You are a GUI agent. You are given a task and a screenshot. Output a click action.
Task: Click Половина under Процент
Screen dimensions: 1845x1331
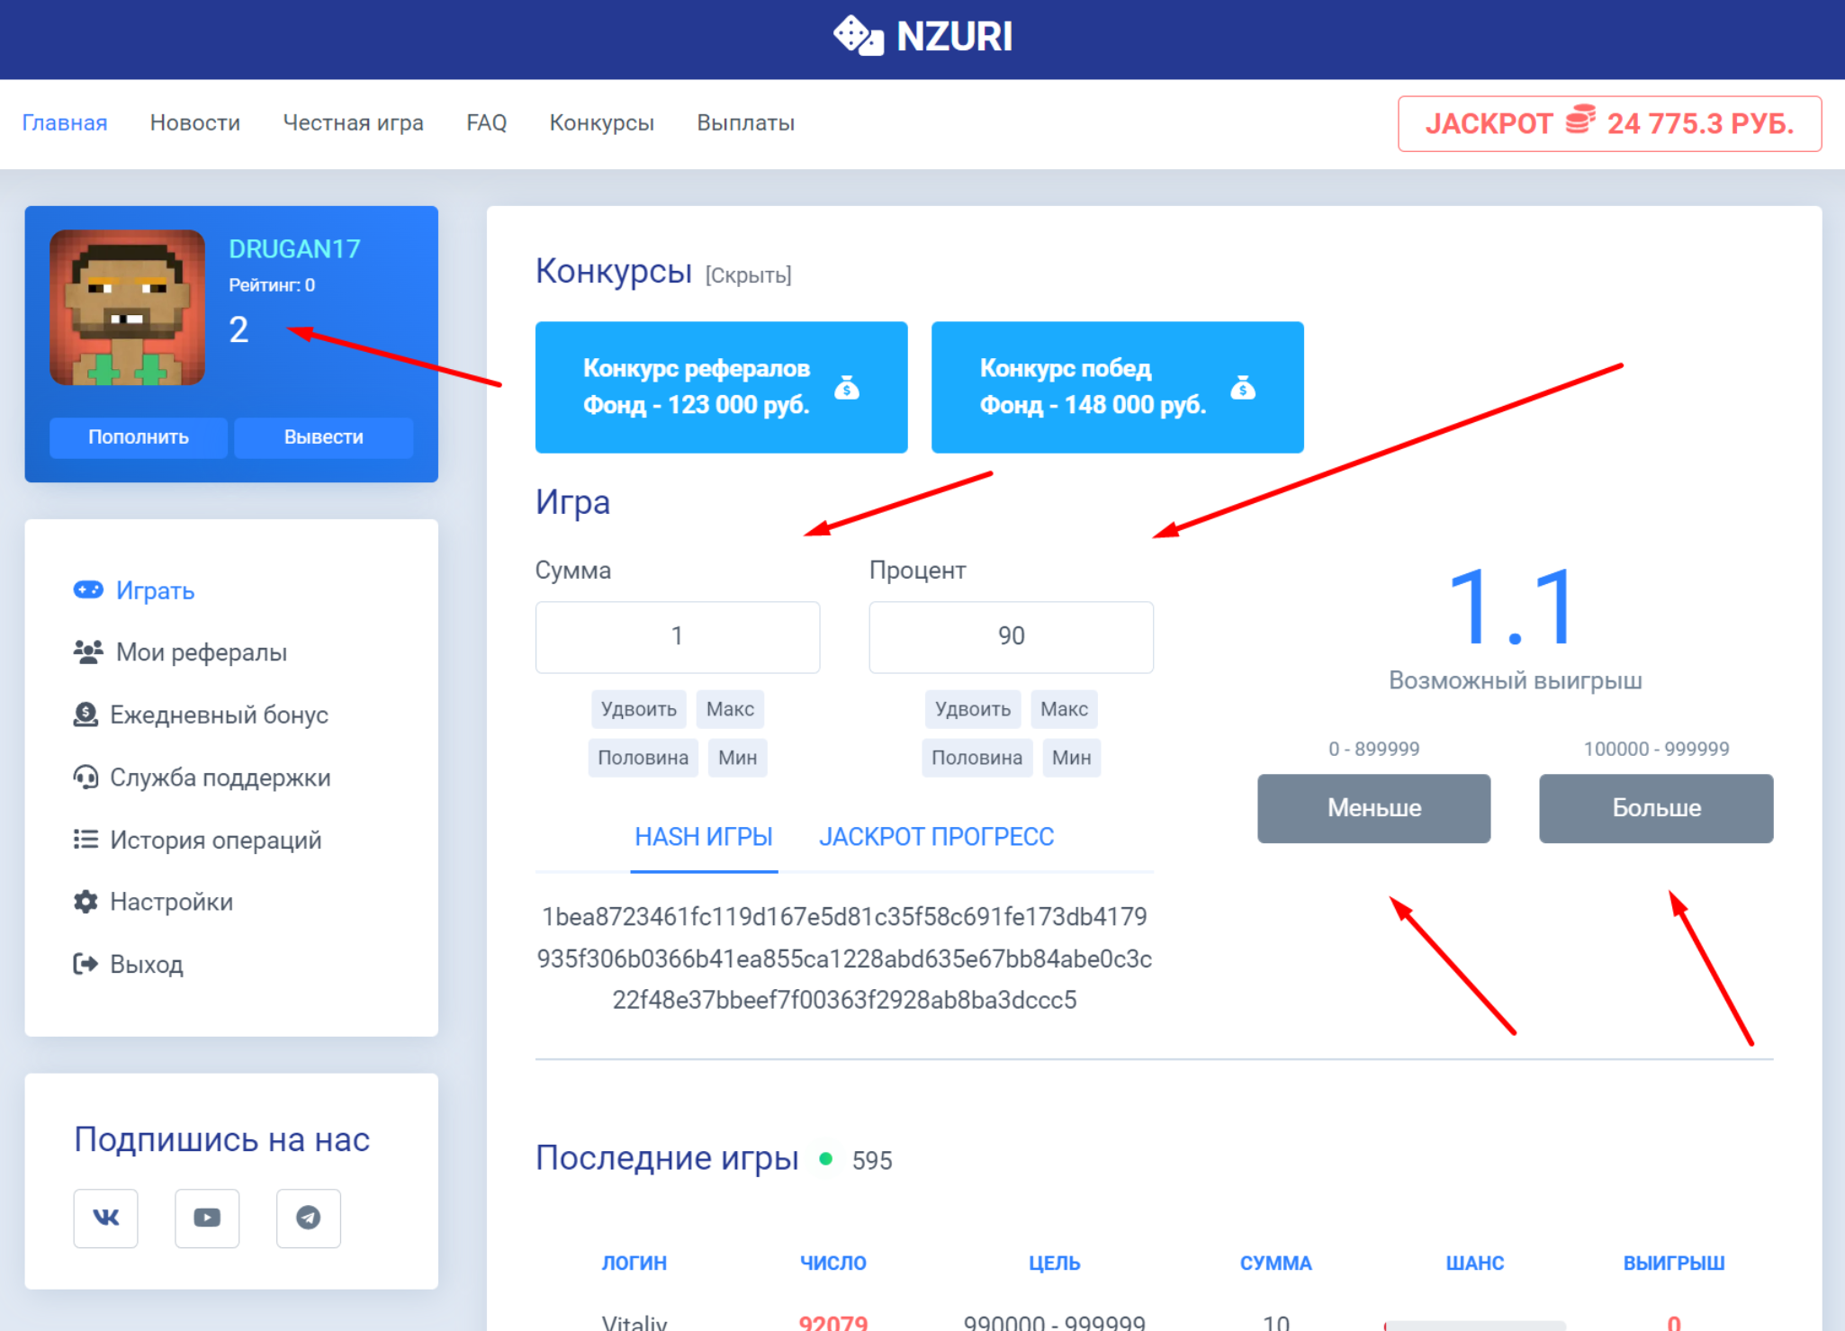[977, 758]
